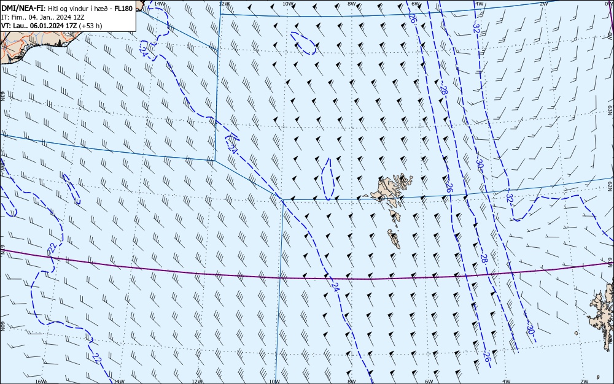The height and width of the screenshot is (384, 614).
Task: Click the 10W longitude label on the bottom edge
Action: (x=274, y=382)
